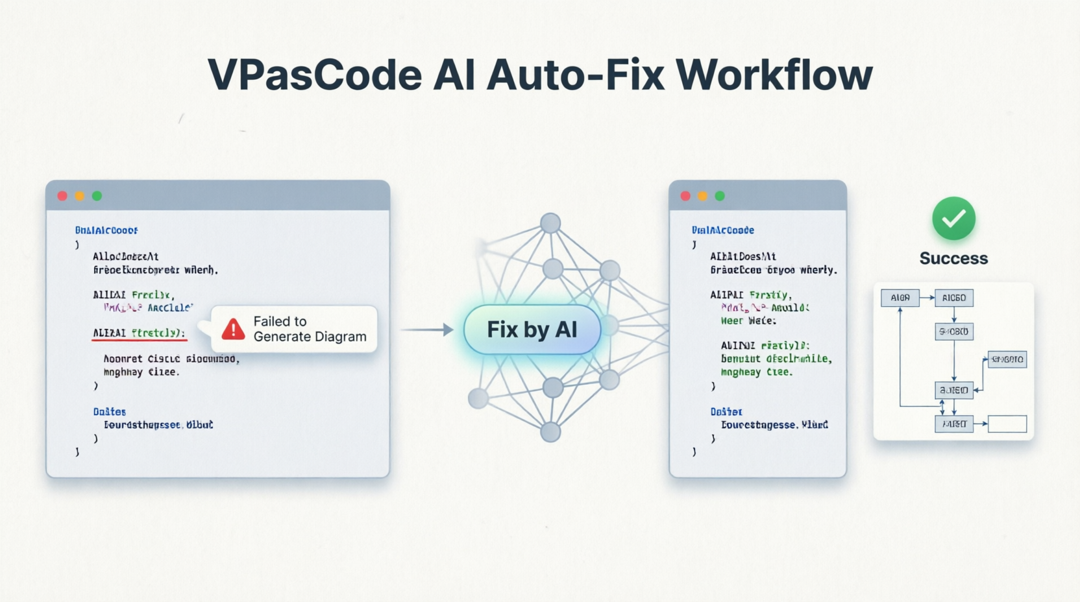Select the "Failed to Generate Diagram" tooltip
Screen dimensions: 1080x602
[294, 329]
